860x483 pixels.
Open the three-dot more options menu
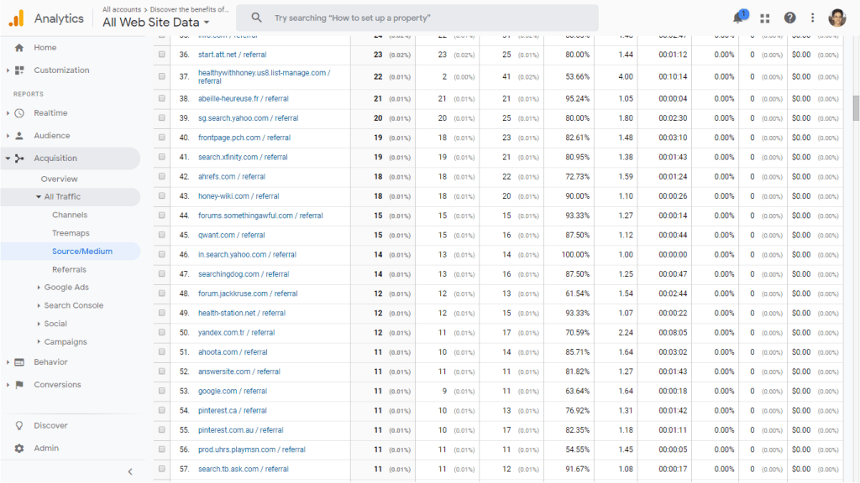click(812, 18)
